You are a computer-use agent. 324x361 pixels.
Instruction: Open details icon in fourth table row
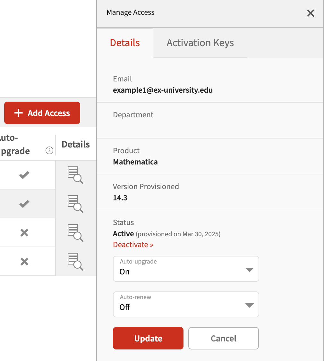pos(75,262)
